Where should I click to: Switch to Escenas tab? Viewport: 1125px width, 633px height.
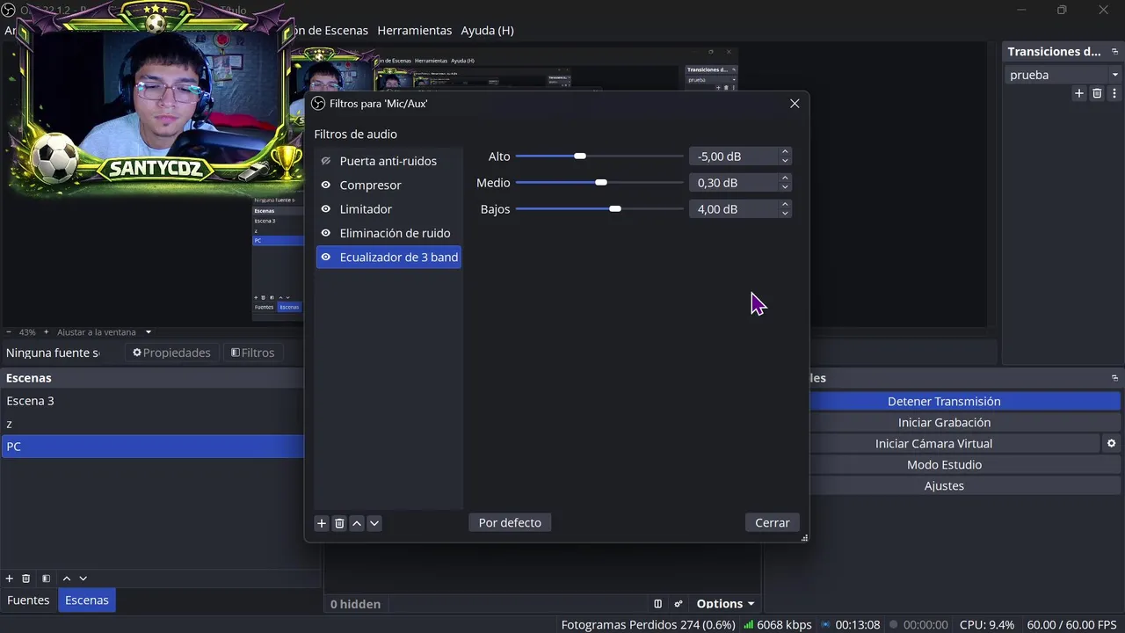87,600
